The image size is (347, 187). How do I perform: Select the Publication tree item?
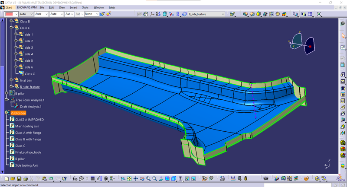18,113
